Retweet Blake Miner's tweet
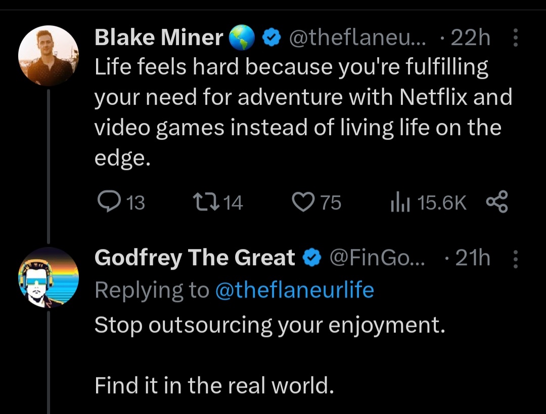The width and height of the screenshot is (546, 414). pos(206,202)
